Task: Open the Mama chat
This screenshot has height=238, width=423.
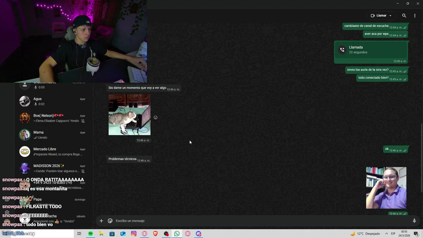Action: pyautogui.click(x=54, y=135)
